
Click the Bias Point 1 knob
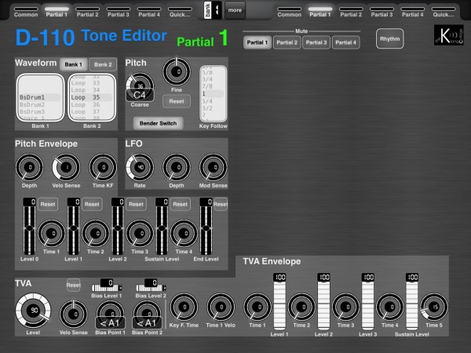tap(110, 315)
